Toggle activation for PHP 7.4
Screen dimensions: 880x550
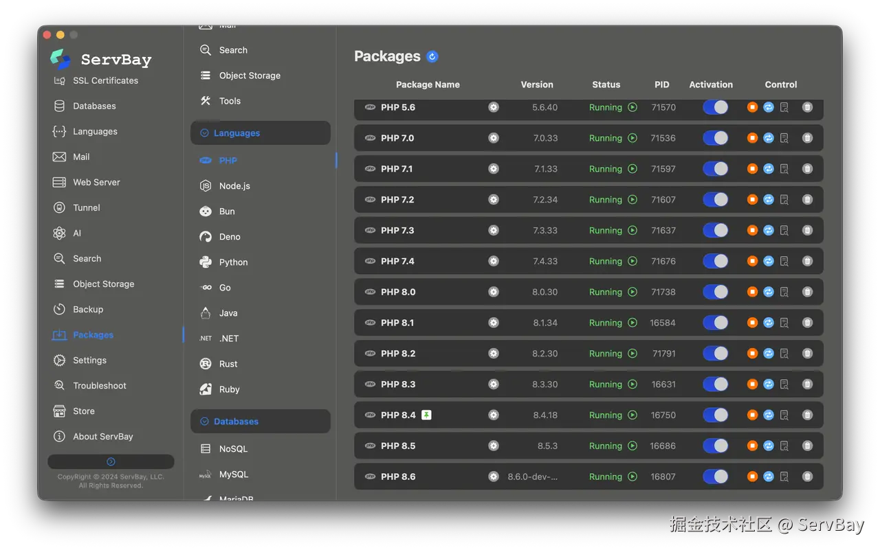pos(715,261)
